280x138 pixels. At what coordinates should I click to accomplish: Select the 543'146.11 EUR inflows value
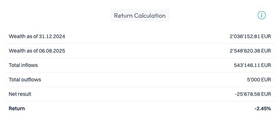[252, 65]
